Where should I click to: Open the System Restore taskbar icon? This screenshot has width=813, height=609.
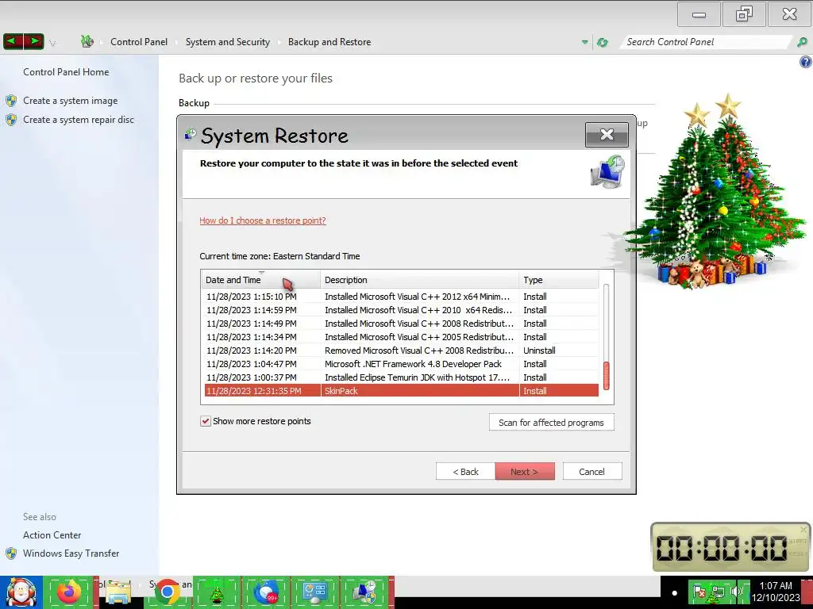coord(365,592)
